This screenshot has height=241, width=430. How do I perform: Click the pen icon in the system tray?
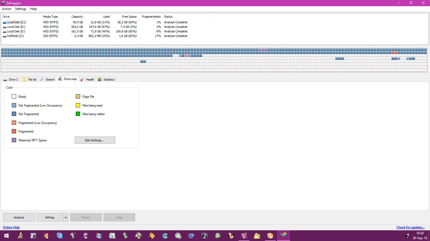(407, 236)
